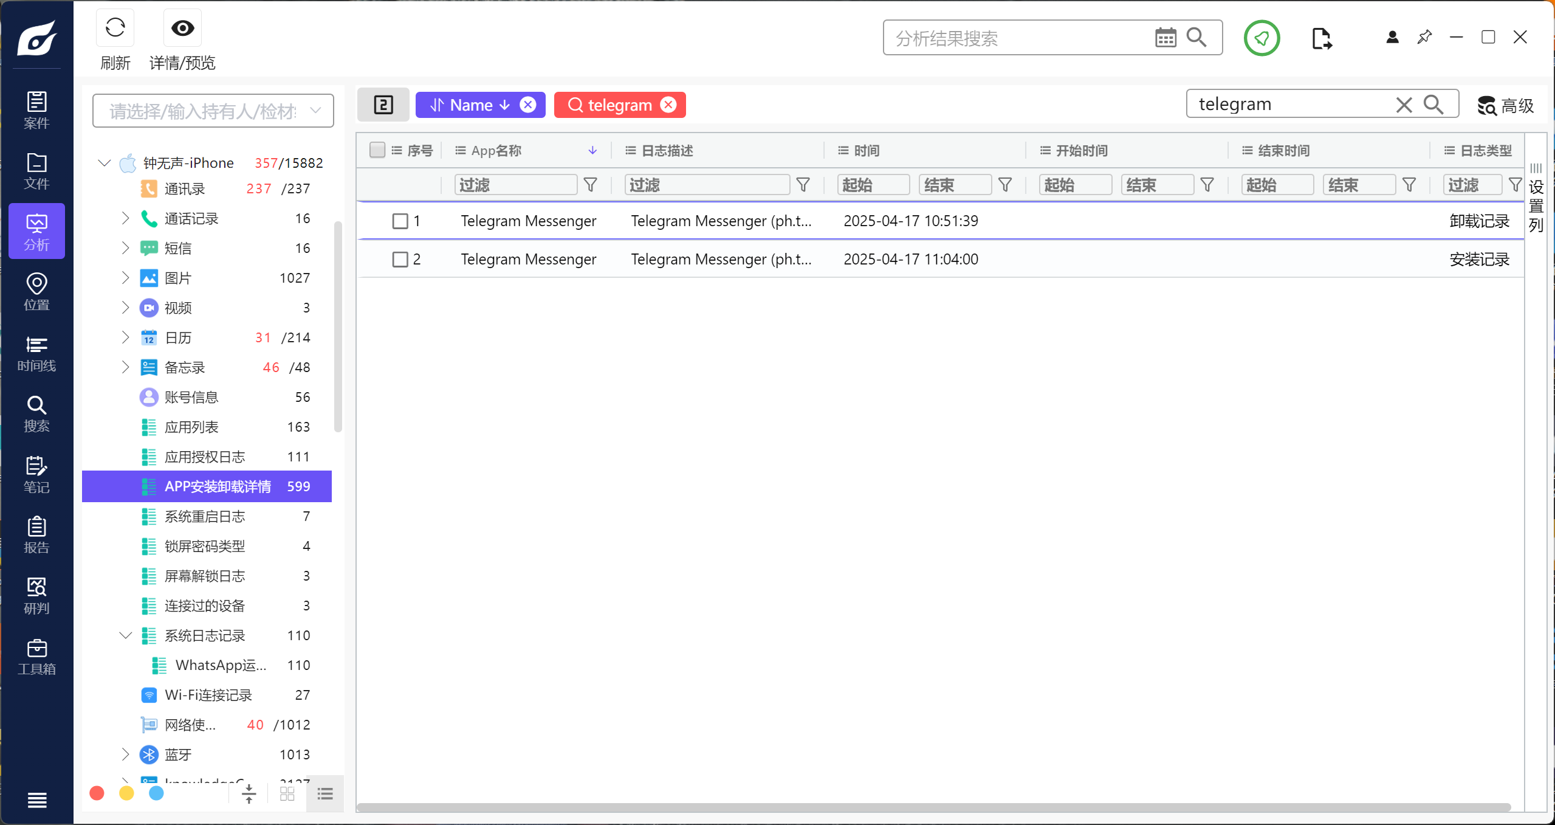Open the 详情/预览 eye icon

(182, 28)
